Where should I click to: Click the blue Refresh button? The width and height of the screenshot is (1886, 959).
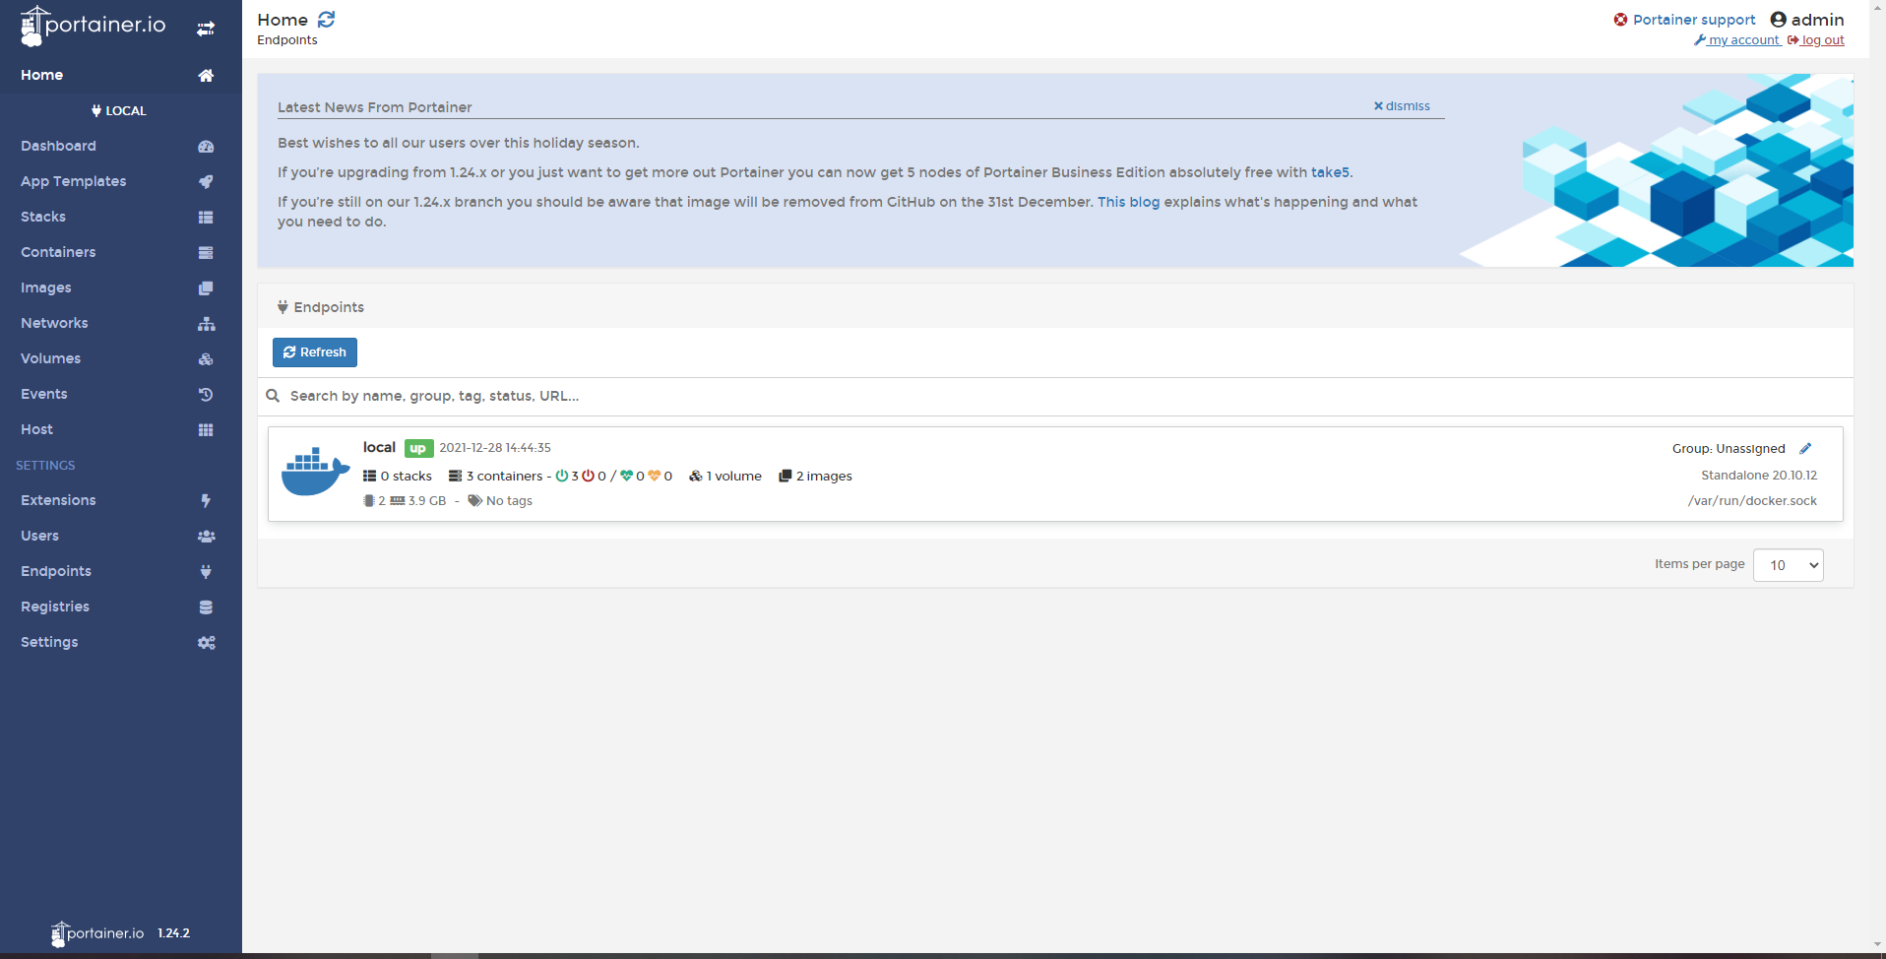(x=315, y=352)
